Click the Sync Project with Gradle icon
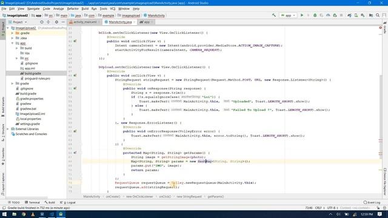The height and width of the screenshot is (218, 388). tap(349, 15)
